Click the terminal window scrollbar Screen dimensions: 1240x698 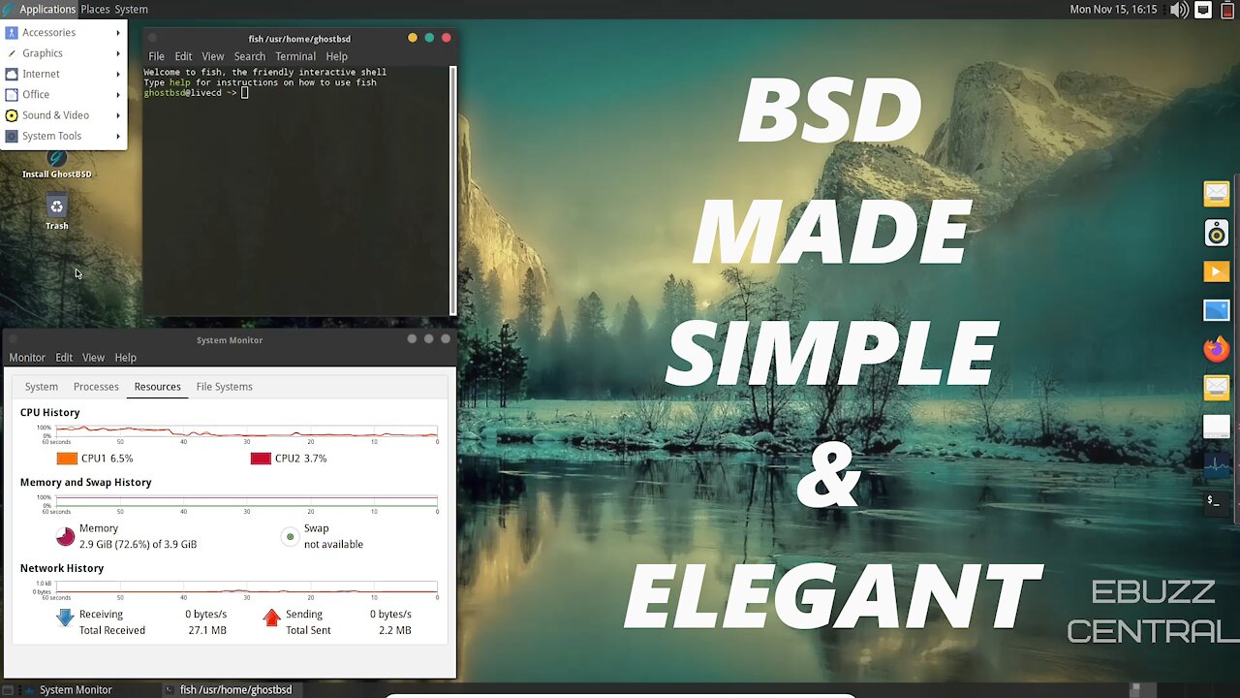(x=452, y=190)
